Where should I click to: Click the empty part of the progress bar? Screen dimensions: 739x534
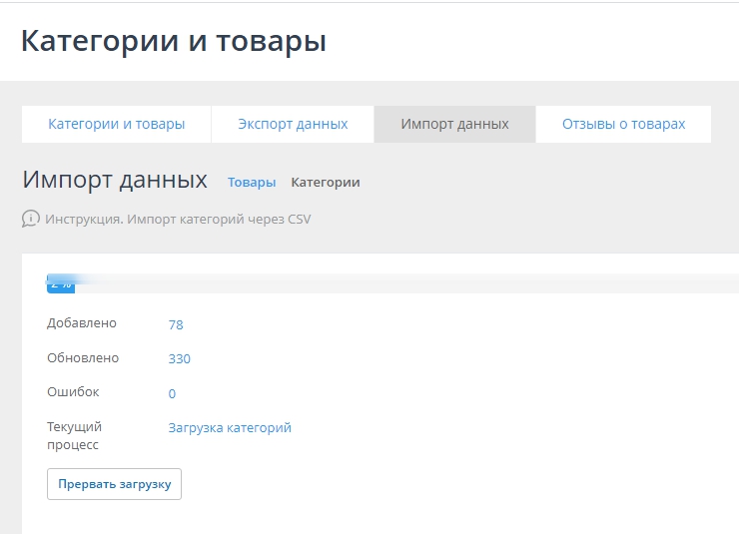coord(399,283)
